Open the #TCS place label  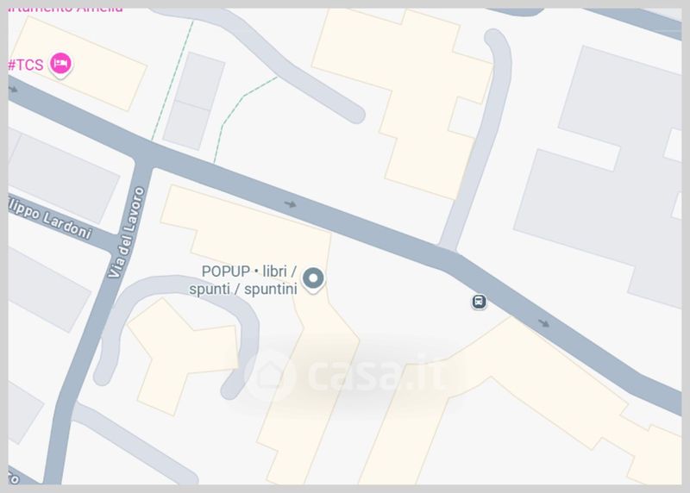click(26, 66)
